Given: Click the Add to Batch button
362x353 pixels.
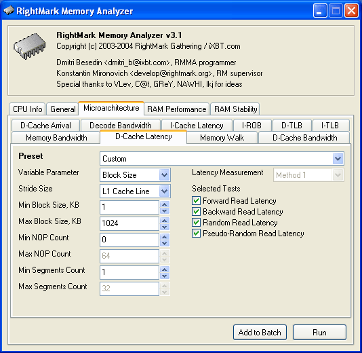Looking at the screenshot, I should pos(260,332).
